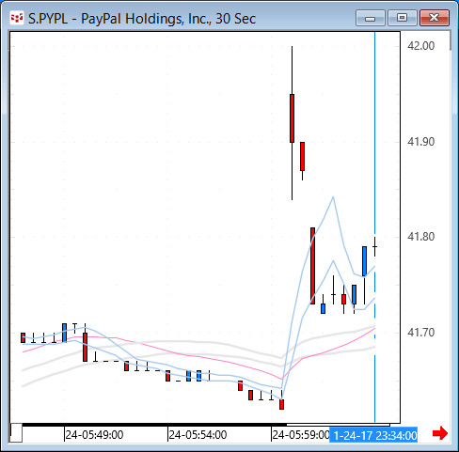This screenshot has height=452, width=459.
Task: Click the 24-05:54:00 time label
Action: 198,435
